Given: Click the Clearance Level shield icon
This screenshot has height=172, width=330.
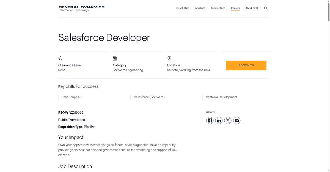Looking at the screenshot, I should [x=61, y=58].
